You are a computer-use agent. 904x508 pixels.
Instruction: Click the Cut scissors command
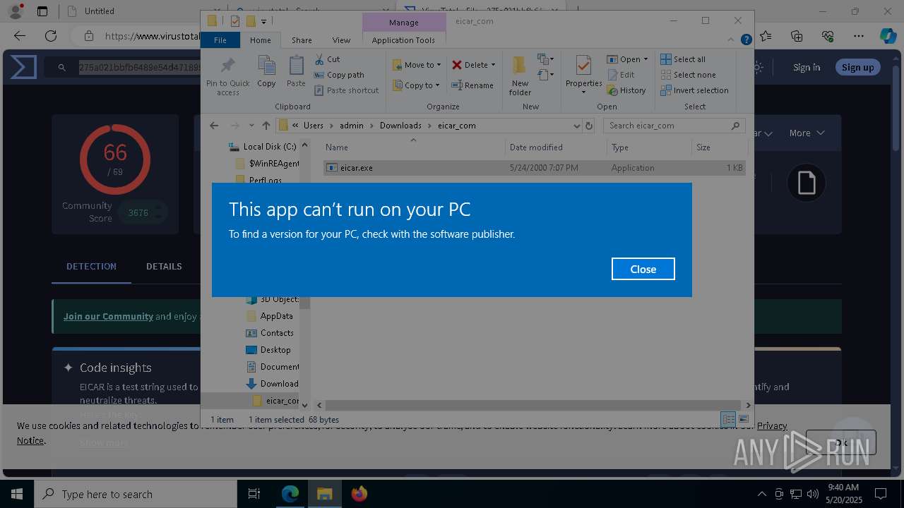point(327,59)
